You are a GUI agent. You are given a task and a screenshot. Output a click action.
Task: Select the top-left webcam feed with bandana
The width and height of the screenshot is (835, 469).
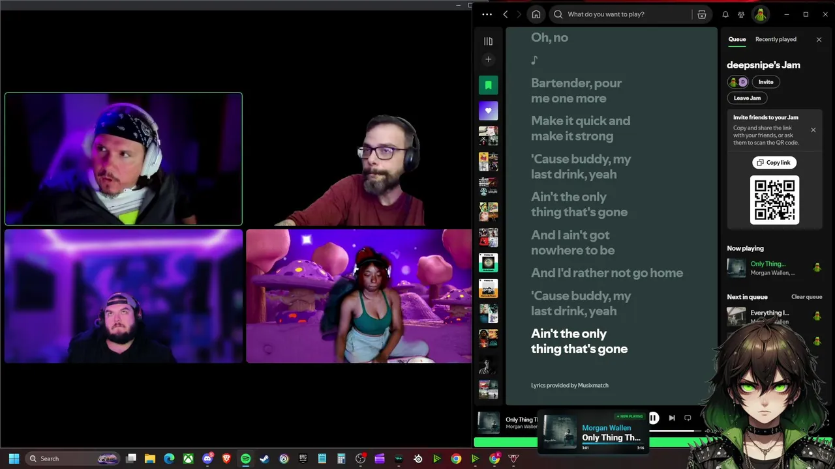[x=123, y=159]
